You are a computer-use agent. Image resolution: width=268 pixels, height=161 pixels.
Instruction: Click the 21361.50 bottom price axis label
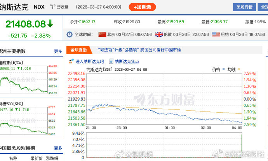click(77, 125)
